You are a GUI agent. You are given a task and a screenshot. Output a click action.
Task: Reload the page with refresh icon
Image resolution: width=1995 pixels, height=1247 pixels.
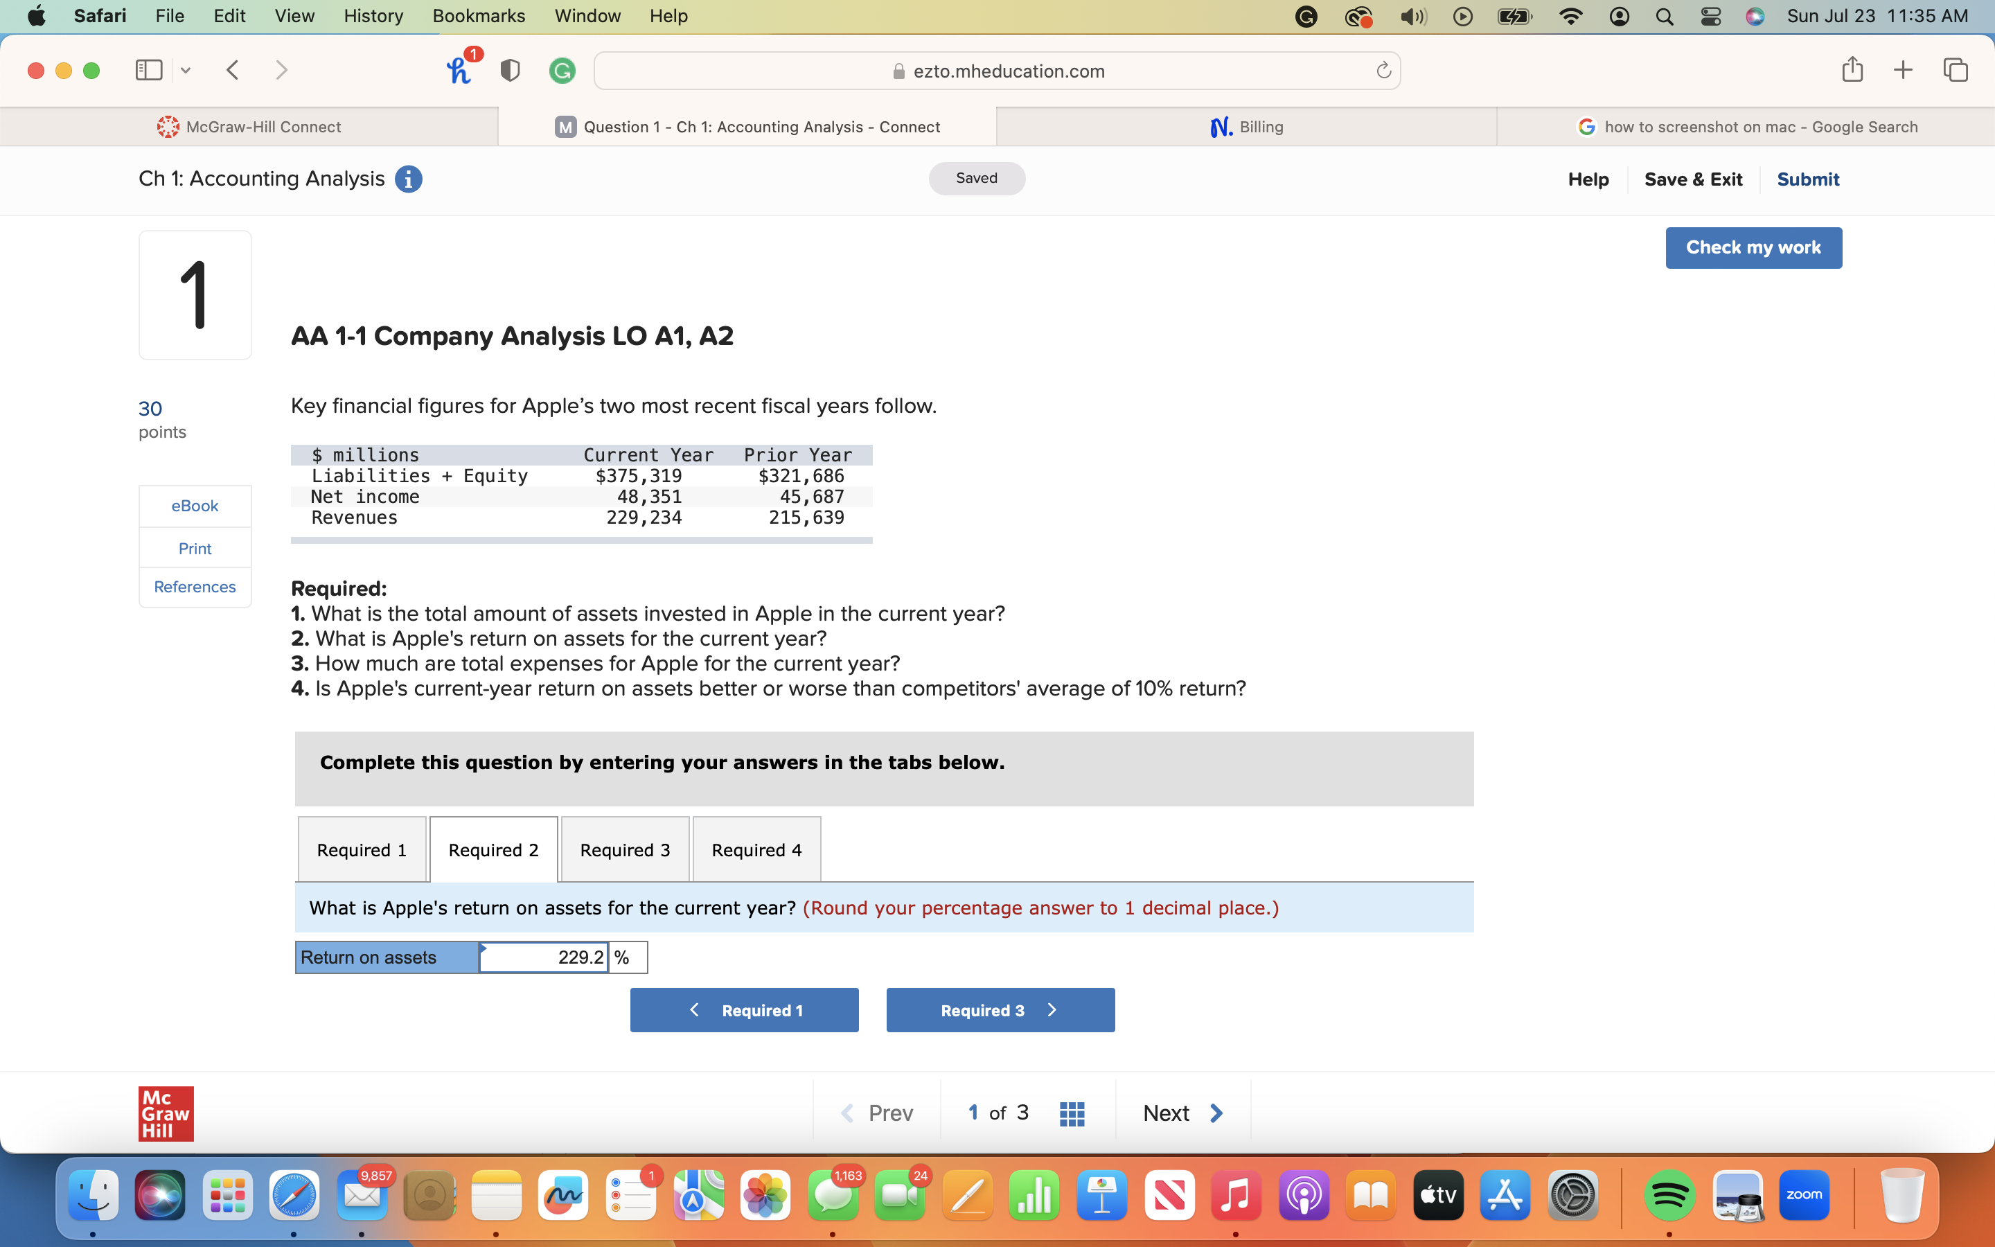coord(1383,71)
